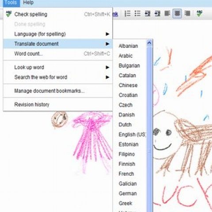Expand Look up word submenu
This screenshot has width=212, height=212.
click(x=58, y=67)
